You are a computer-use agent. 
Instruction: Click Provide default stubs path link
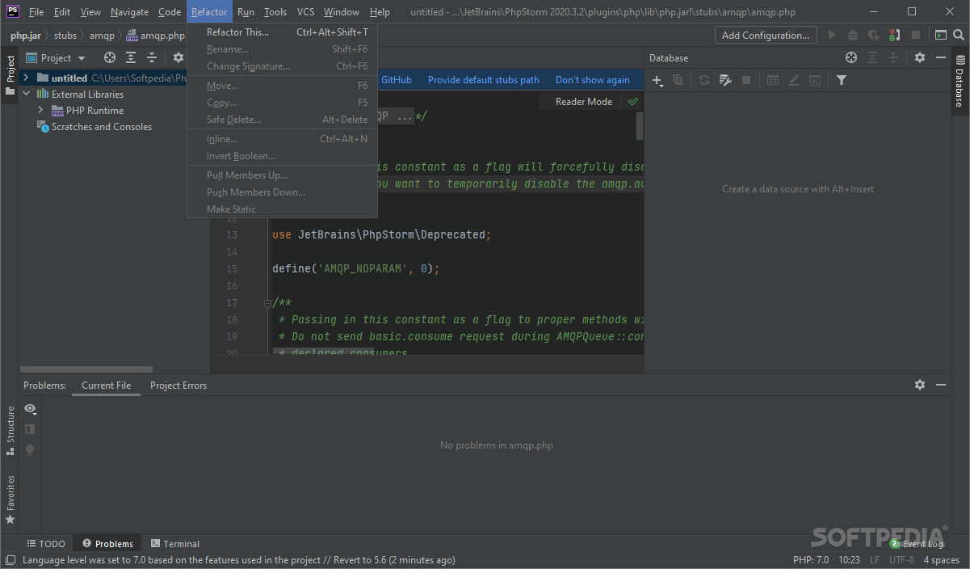click(x=484, y=80)
